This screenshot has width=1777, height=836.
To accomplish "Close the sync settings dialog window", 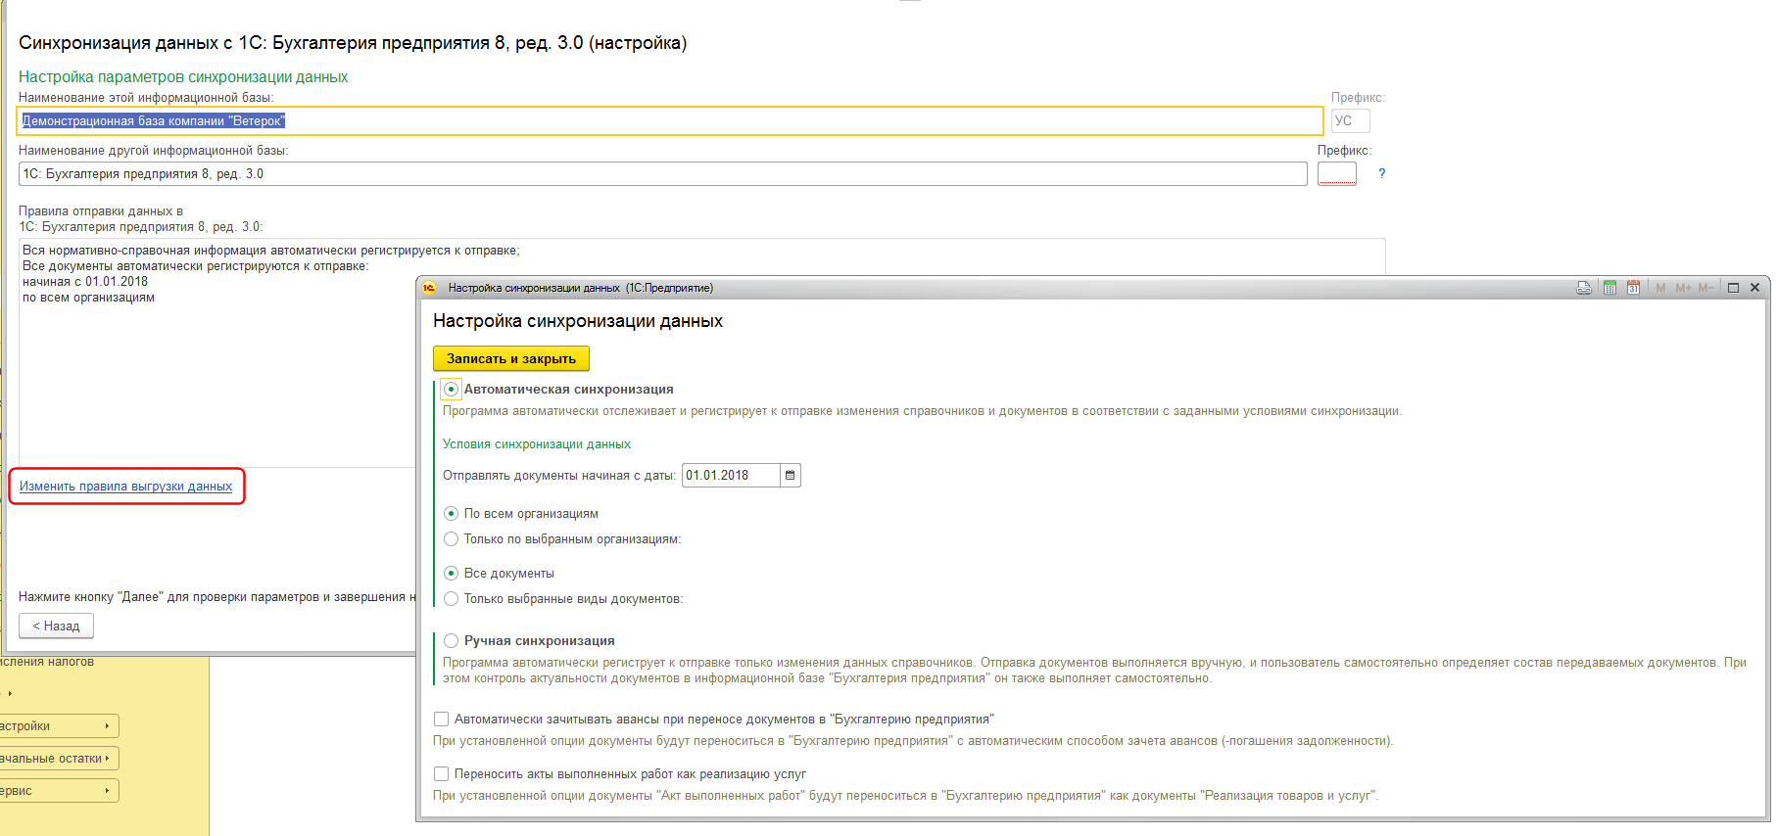I will pyautogui.click(x=1754, y=288).
